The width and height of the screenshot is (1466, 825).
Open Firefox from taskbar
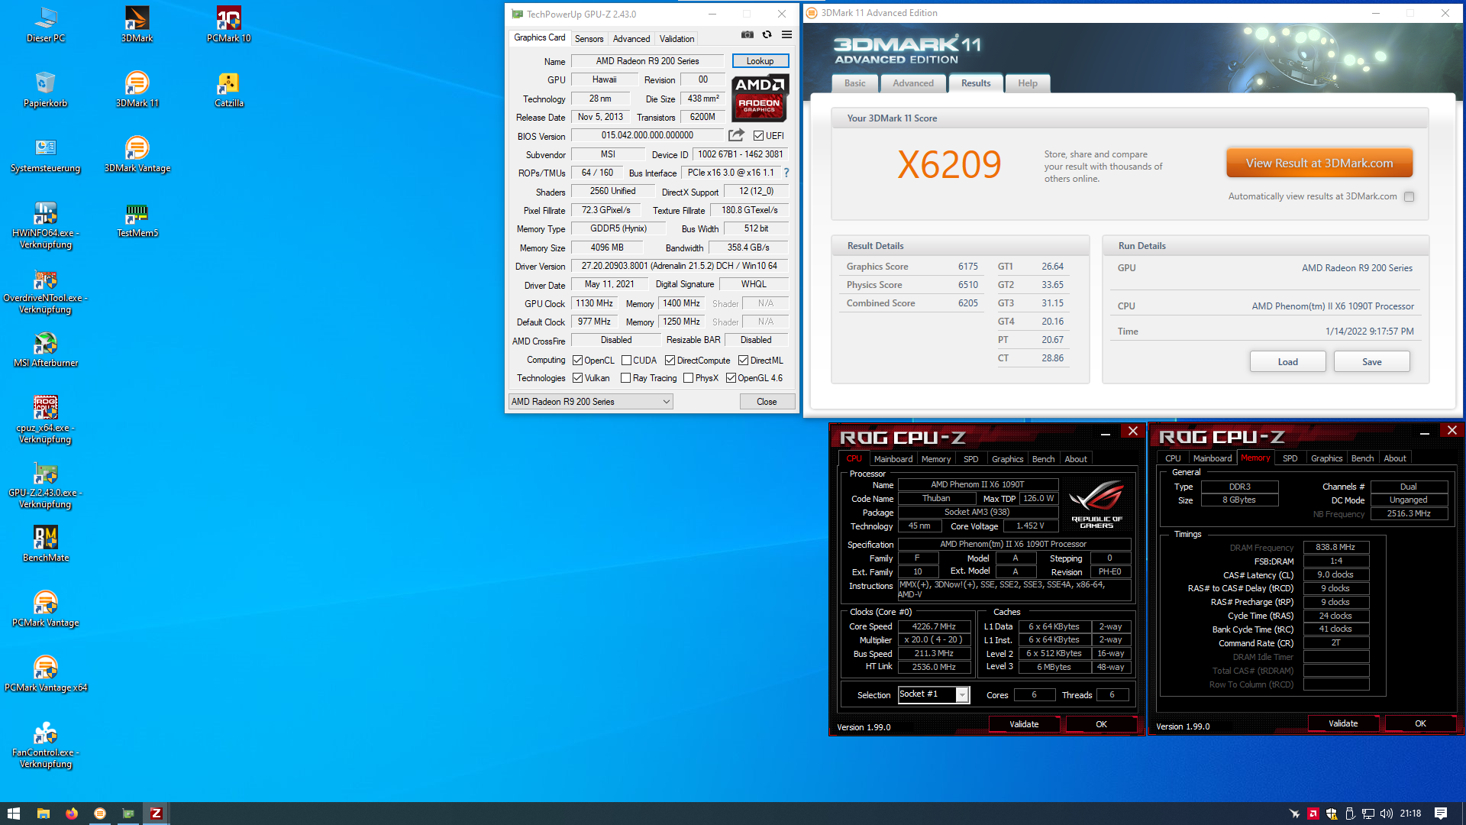[72, 814]
